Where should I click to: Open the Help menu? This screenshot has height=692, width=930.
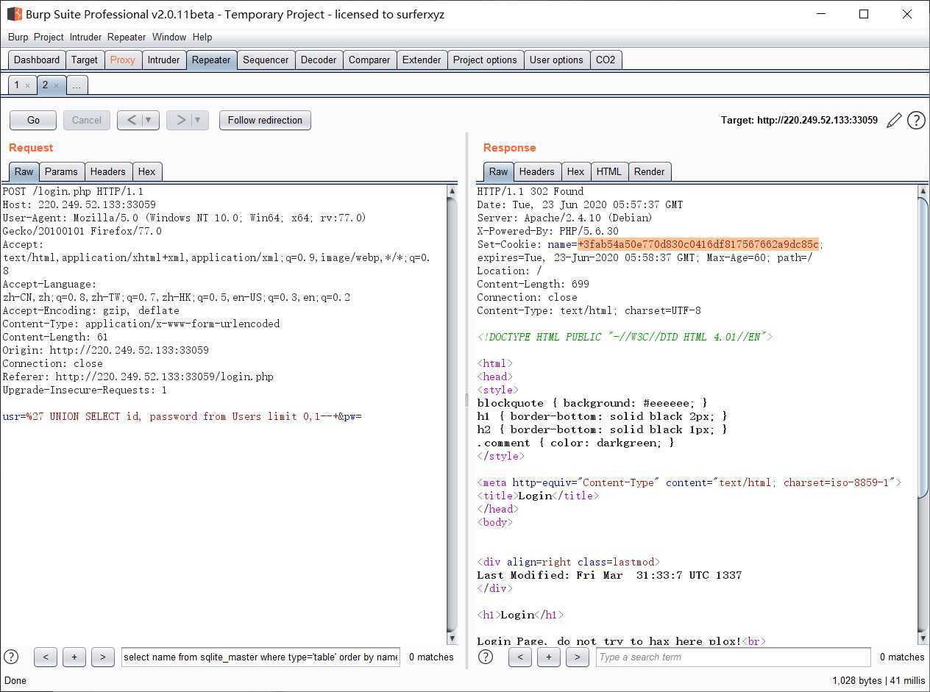[x=202, y=37]
